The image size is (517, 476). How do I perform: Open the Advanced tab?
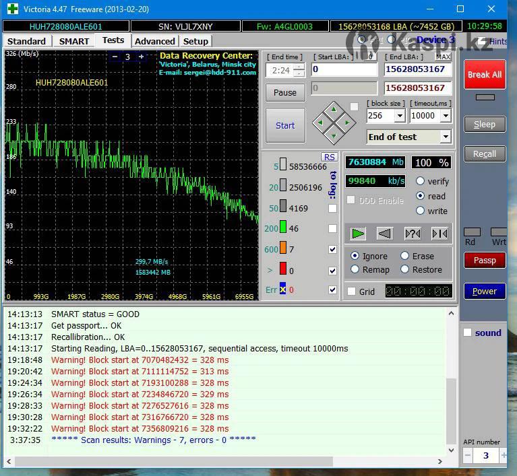155,41
